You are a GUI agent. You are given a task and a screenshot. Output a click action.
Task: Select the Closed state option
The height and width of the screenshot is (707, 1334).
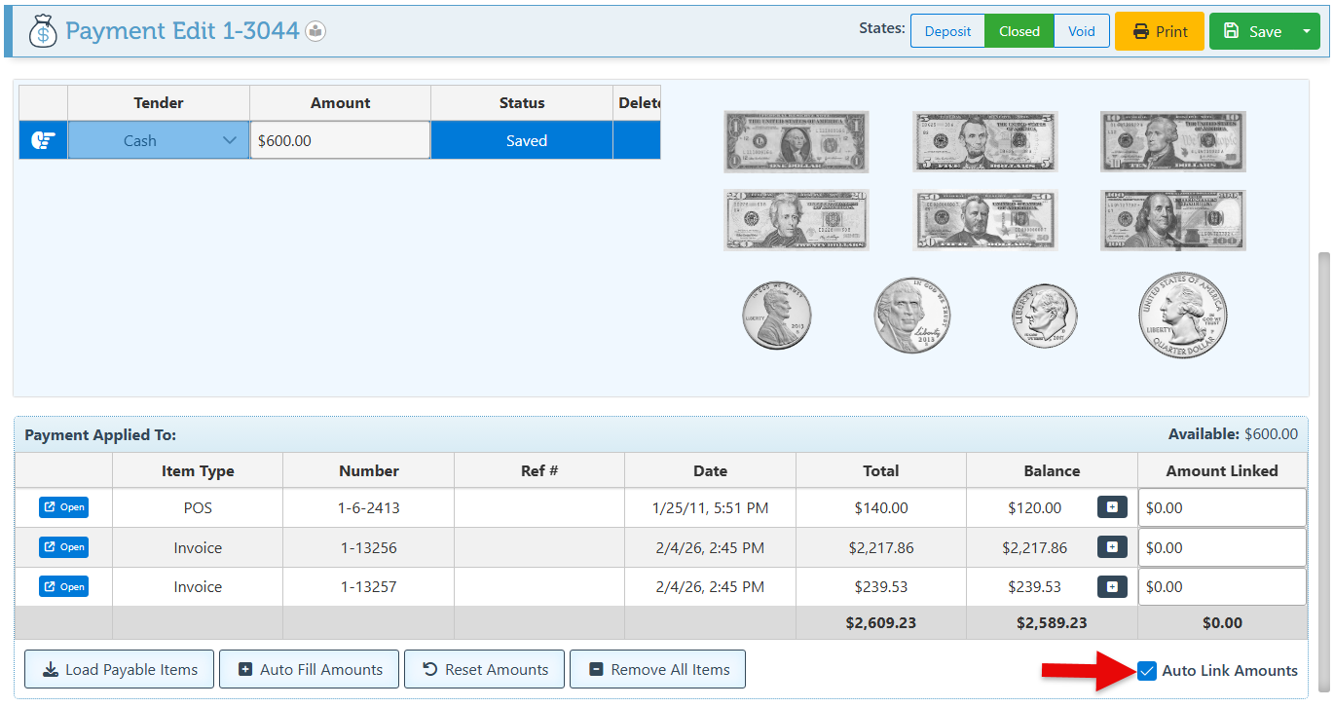pos(1019,31)
